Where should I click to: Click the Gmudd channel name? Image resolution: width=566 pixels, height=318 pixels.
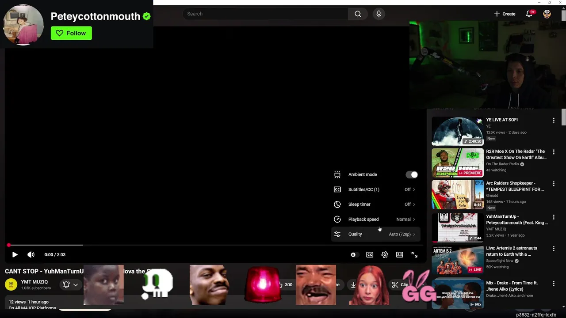tap(492, 195)
